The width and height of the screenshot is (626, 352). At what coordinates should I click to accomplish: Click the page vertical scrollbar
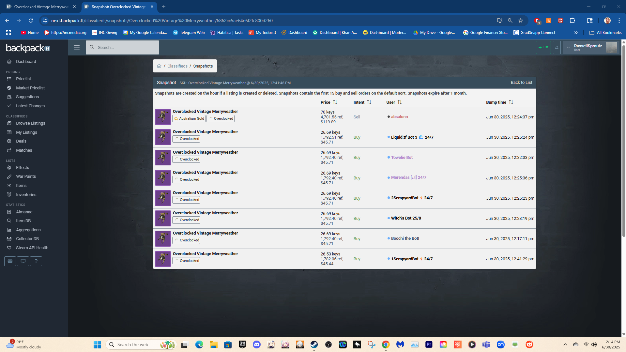click(x=624, y=140)
